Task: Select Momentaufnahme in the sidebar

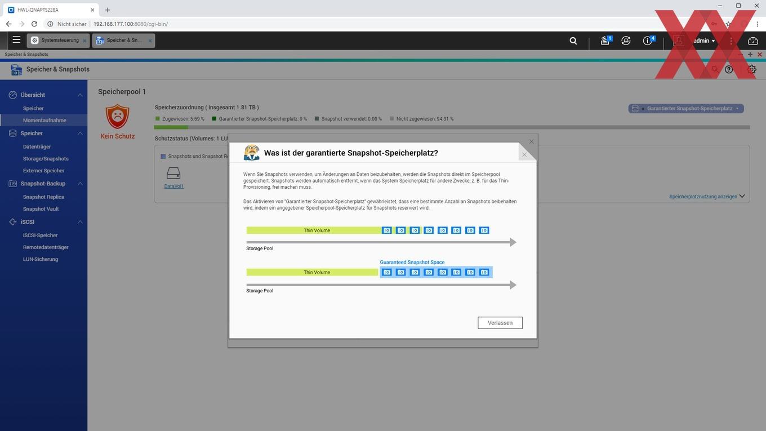Action: (43, 120)
